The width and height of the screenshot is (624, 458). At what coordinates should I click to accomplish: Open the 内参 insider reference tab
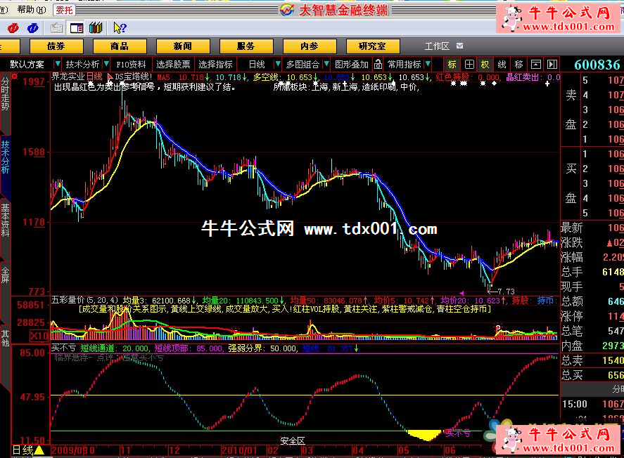point(310,46)
